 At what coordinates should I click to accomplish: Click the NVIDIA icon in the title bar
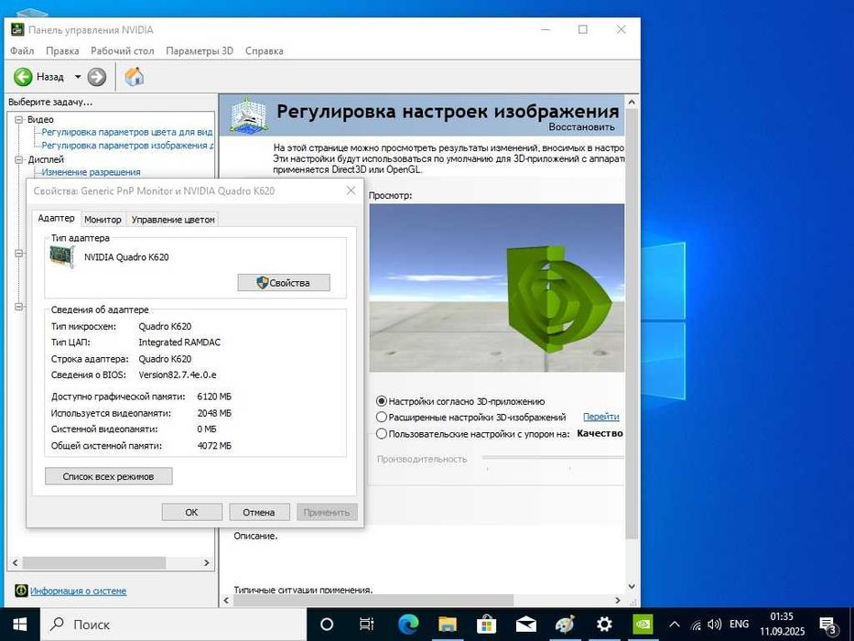click(17, 29)
